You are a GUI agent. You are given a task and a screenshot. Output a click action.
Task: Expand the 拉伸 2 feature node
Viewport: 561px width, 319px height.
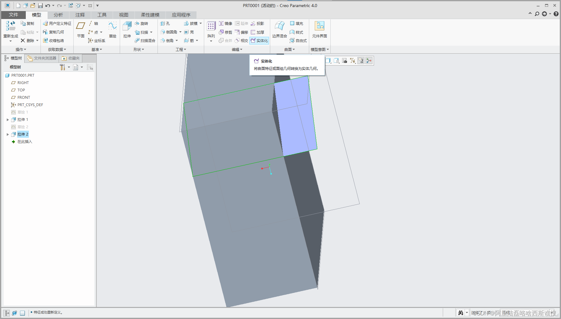[x=8, y=134]
